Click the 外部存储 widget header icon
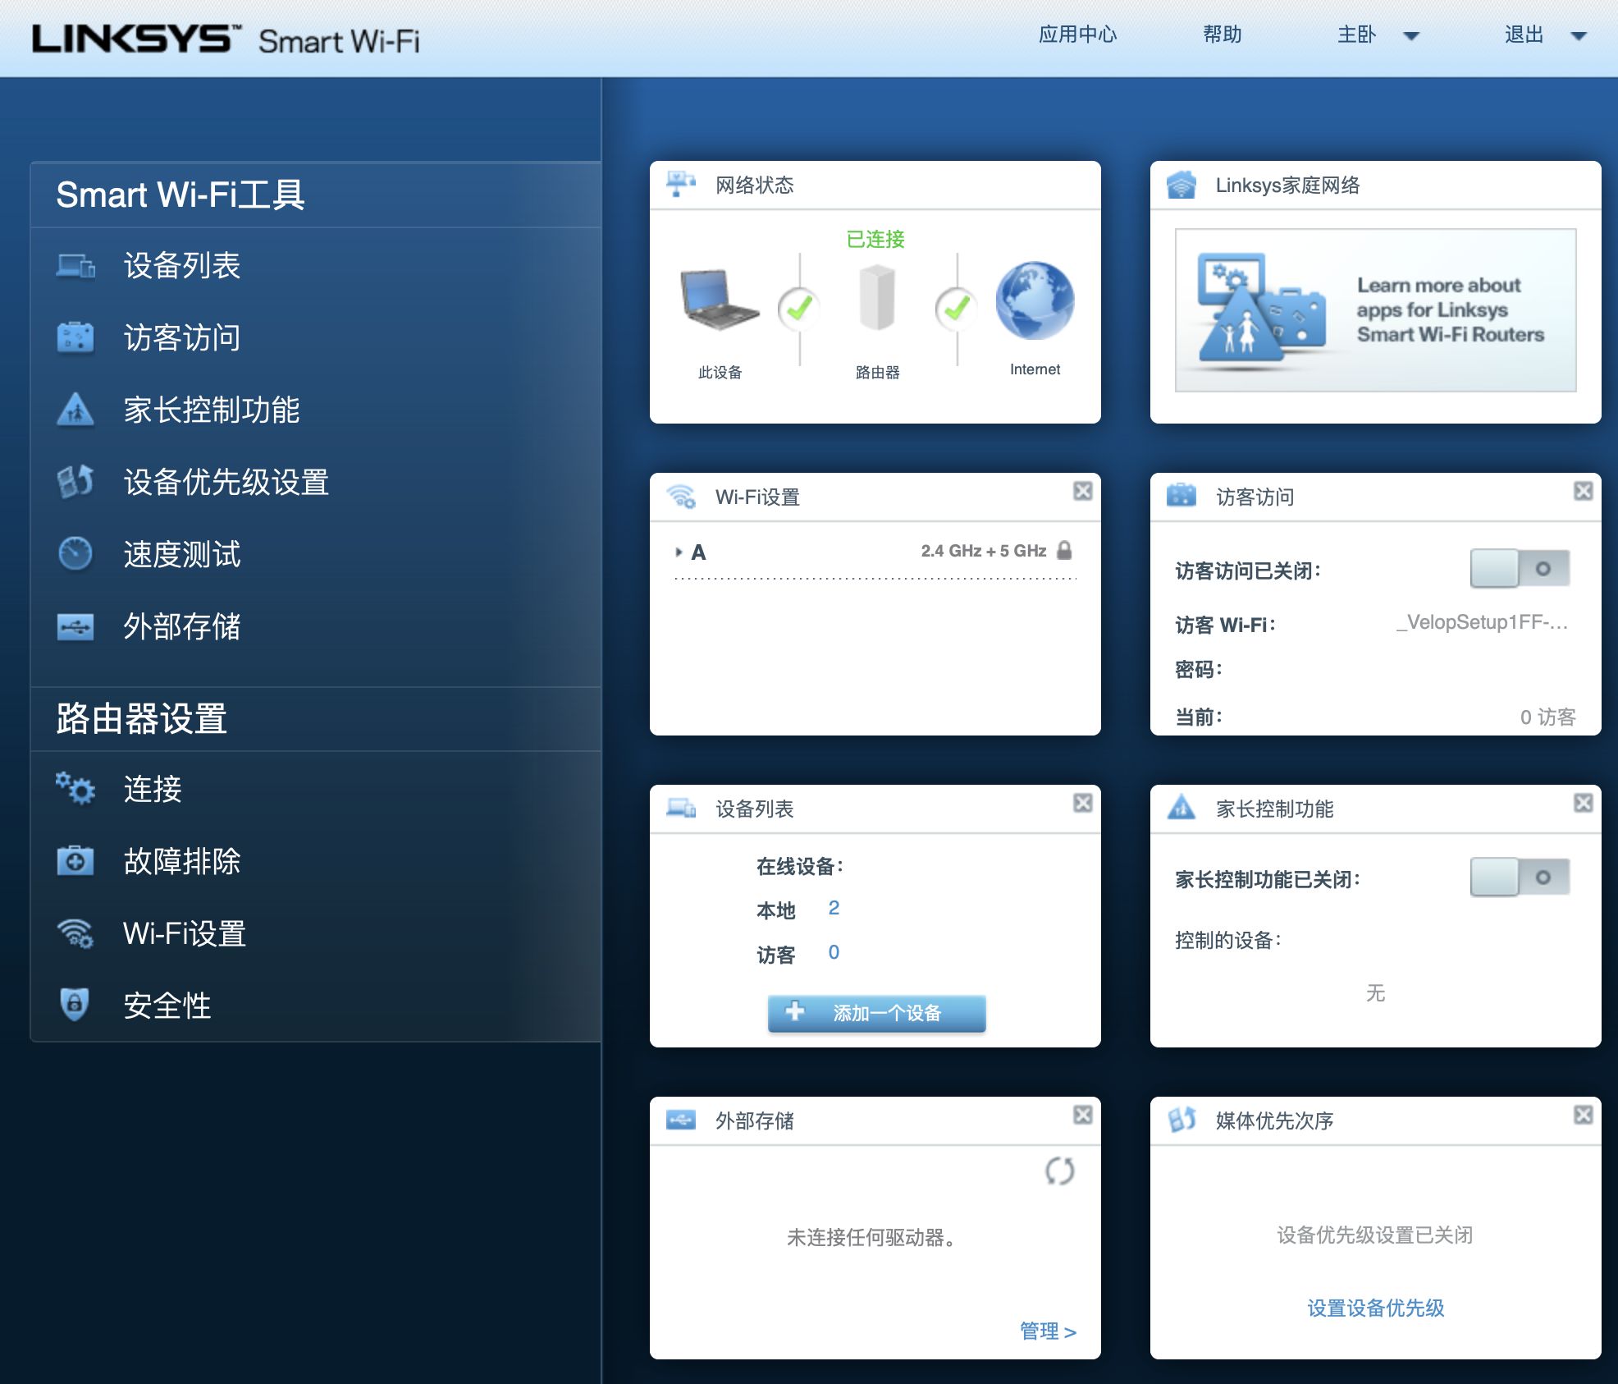1618x1384 pixels. [681, 1120]
